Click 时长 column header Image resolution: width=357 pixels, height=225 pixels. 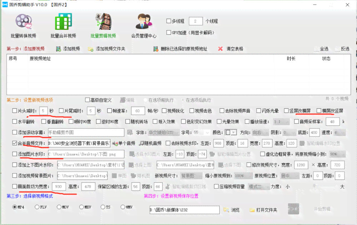pos(291,59)
